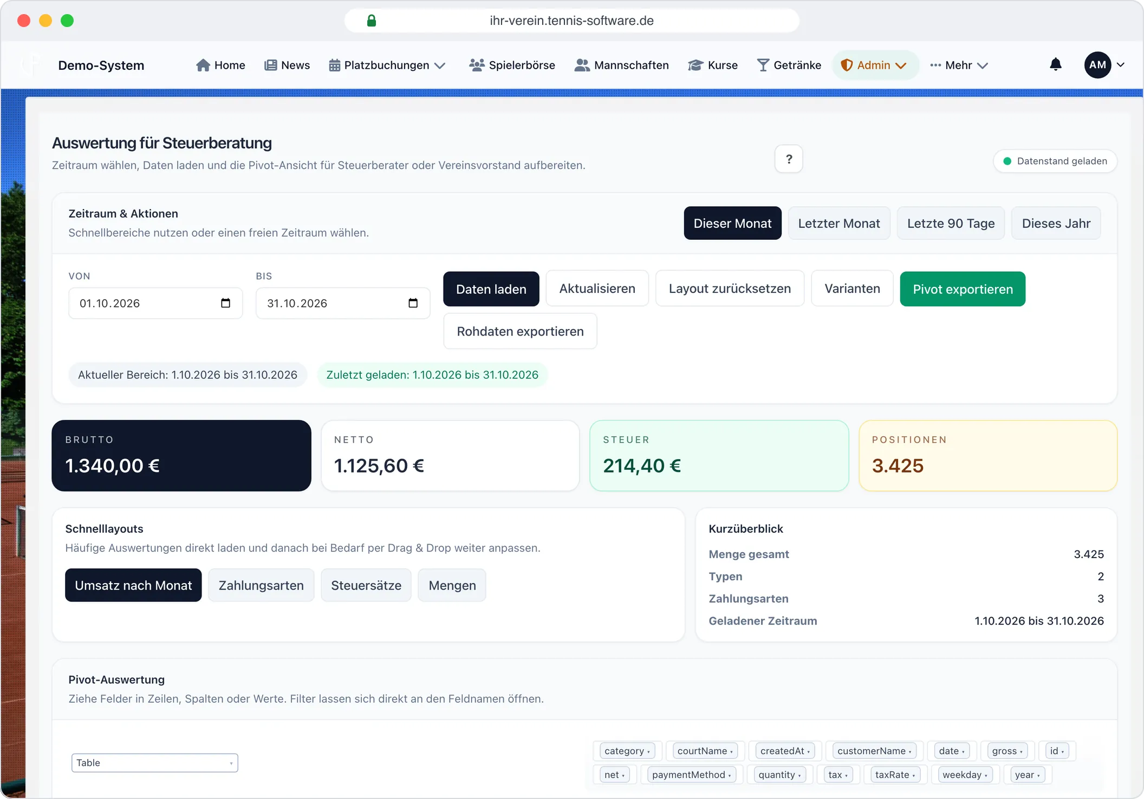Image resolution: width=1144 pixels, height=799 pixels.
Task: Click the green Pivot exportieren button
Action: (x=963, y=289)
